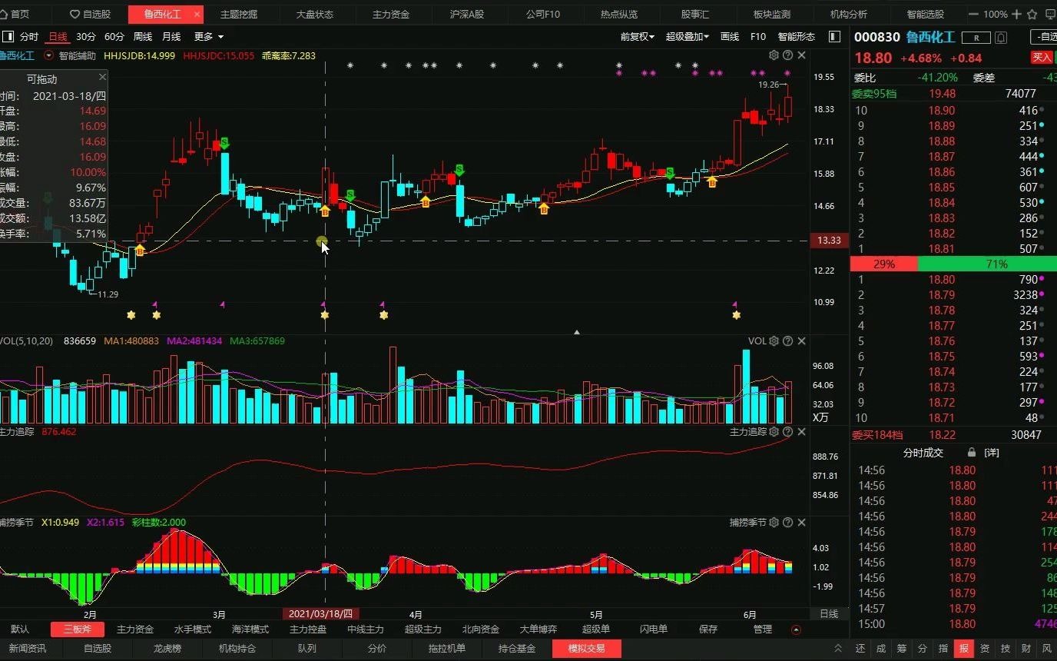Click the 首页 home icon tab
This screenshot has height=661, width=1057.
point(16,14)
